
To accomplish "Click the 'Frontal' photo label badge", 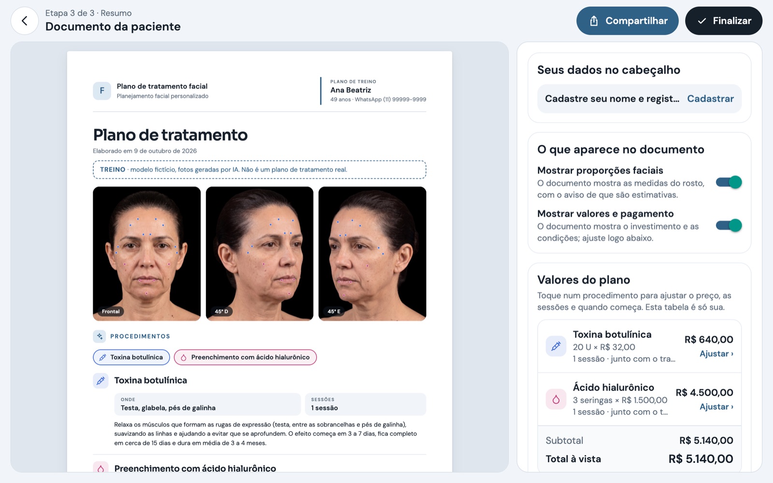I will [111, 312].
